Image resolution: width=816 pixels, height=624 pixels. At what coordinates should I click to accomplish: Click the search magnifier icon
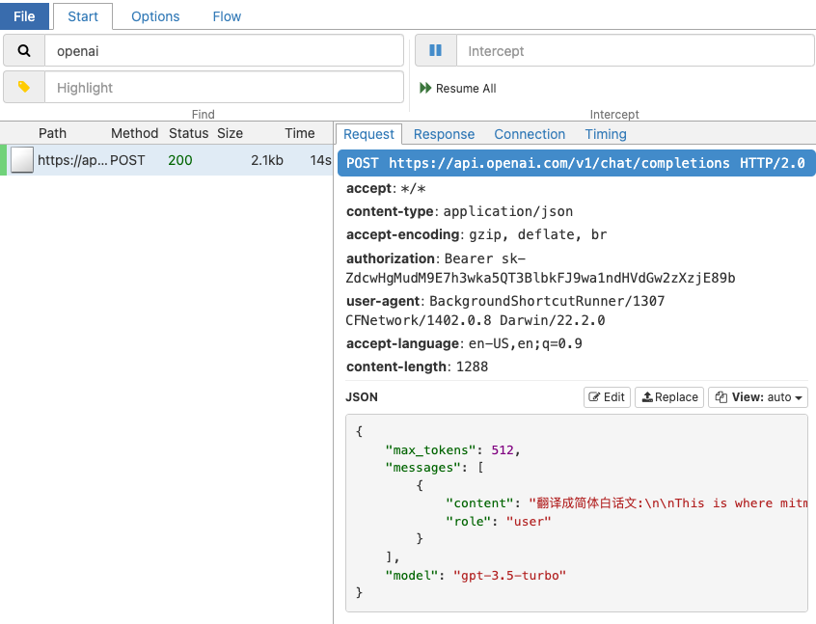(x=24, y=50)
